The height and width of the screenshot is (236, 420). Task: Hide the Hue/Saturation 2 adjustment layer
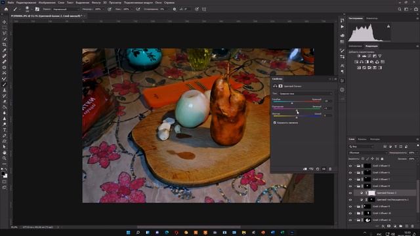(x=350, y=200)
